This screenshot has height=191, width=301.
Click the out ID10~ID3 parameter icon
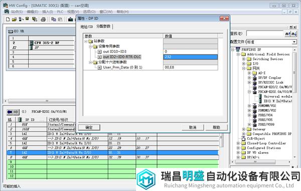[x=99, y=51]
